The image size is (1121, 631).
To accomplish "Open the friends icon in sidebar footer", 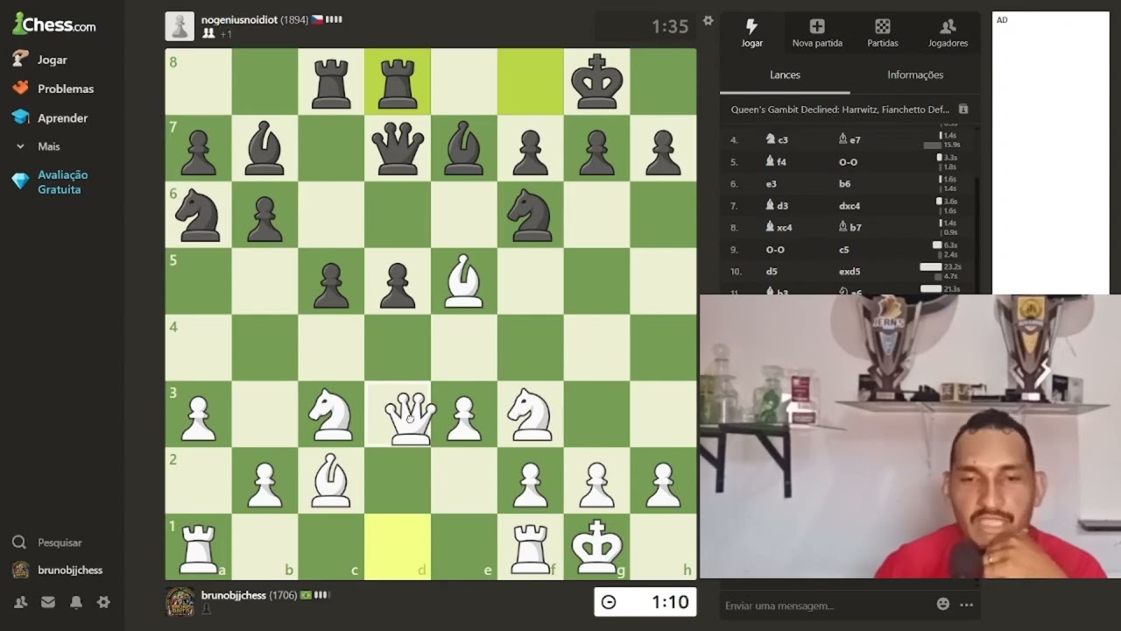I will pos(20,602).
